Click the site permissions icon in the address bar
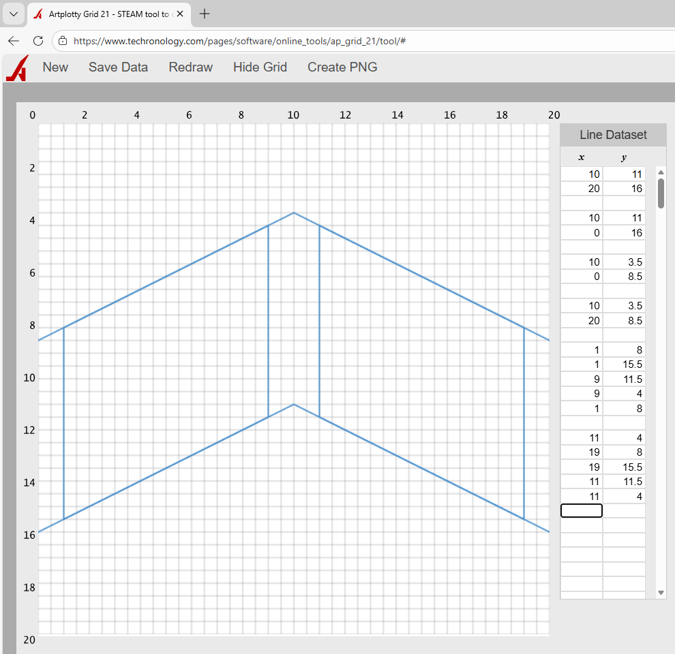 [x=62, y=41]
